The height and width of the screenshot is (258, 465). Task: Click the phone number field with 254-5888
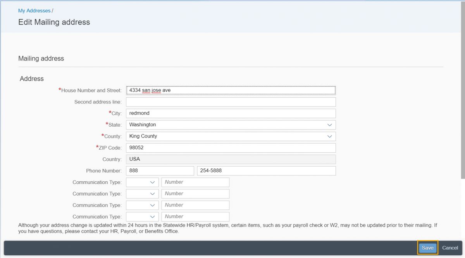(266, 171)
